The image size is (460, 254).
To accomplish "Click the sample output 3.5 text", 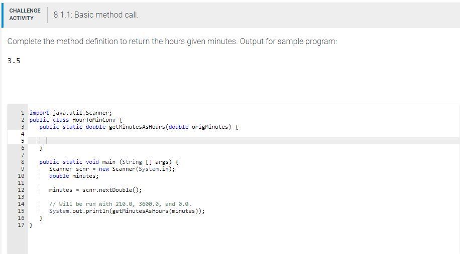I will tap(14, 61).
